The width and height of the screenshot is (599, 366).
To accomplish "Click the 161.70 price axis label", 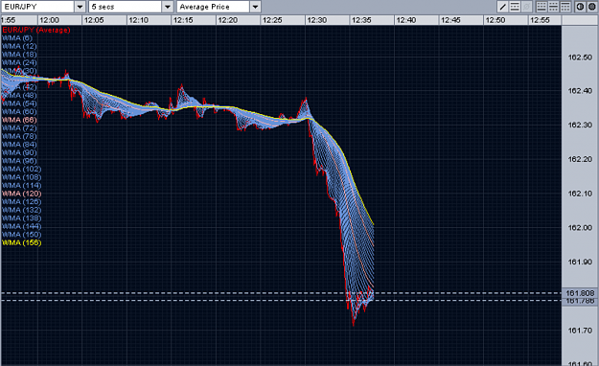I will pos(580,331).
